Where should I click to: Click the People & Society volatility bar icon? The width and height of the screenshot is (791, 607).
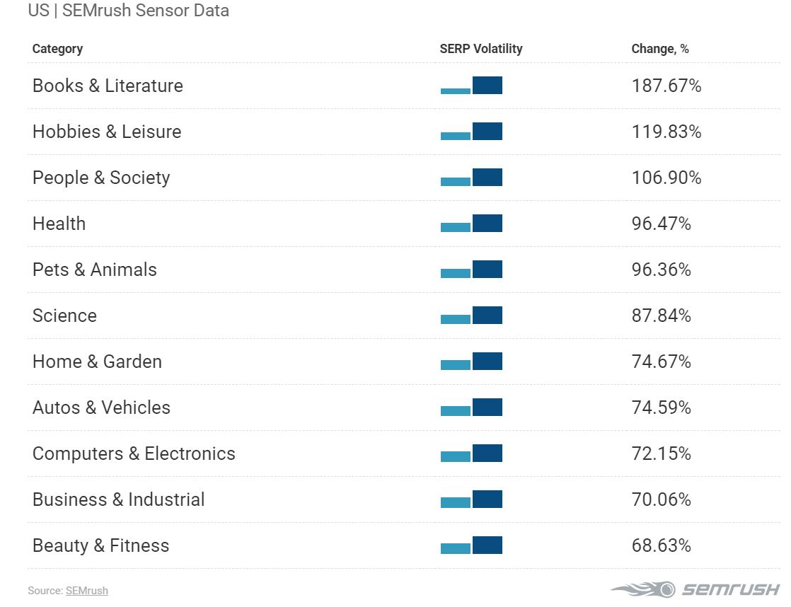tap(471, 178)
